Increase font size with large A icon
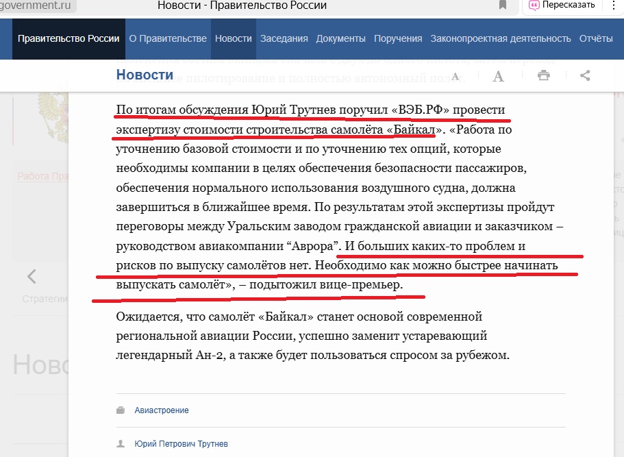The image size is (624, 457). [x=498, y=76]
